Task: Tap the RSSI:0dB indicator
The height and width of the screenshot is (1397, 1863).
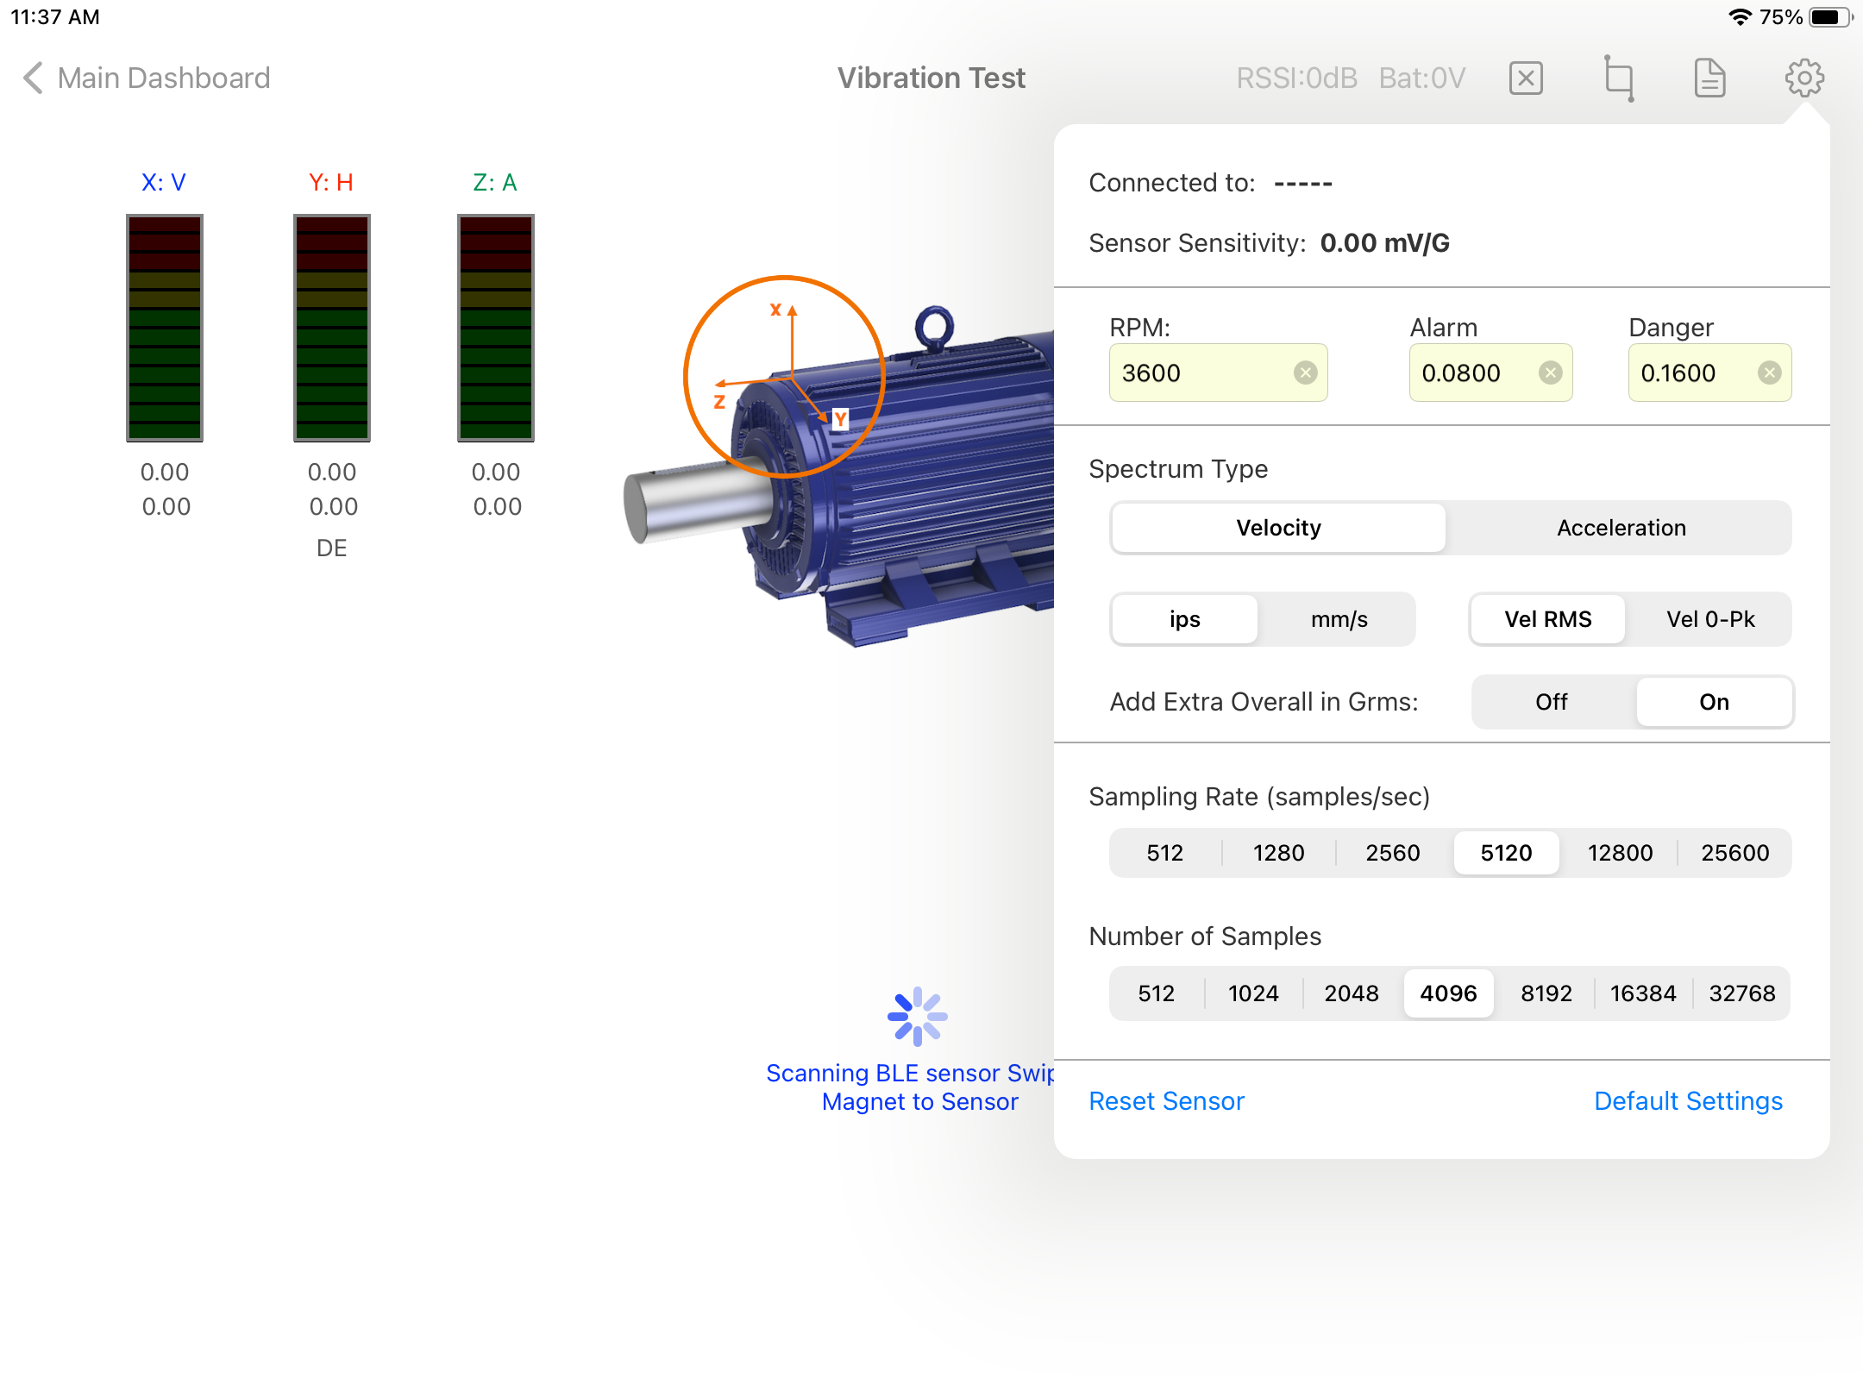Action: [x=1296, y=78]
